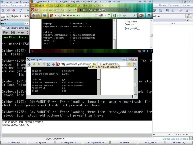
Task: Open the directory history dropdown arrow in Total Commander right panel
Action: pos(191,20)
